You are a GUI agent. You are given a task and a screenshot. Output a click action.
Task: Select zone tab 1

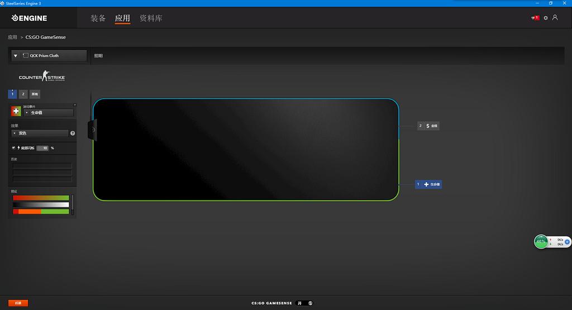coord(12,94)
